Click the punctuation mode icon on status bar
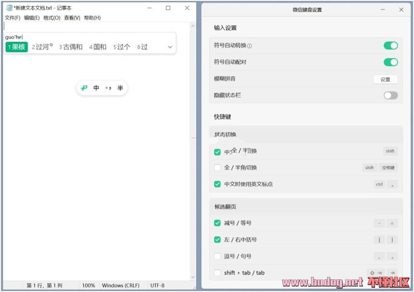414x292 pixels. [108, 88]
